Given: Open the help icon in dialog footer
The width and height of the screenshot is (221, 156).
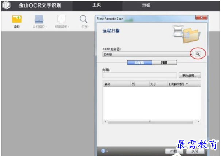Looking at the screenshot, I should pyautogui.click(x=103, y=151).
